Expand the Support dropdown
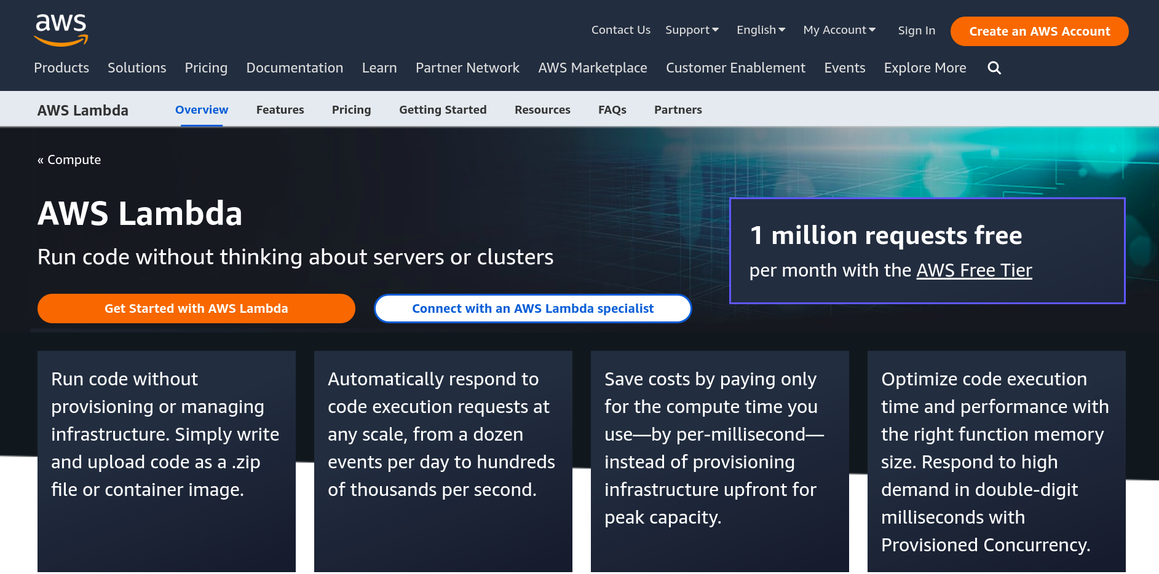This screenshot has width=1159, height=574. [692, 29]
